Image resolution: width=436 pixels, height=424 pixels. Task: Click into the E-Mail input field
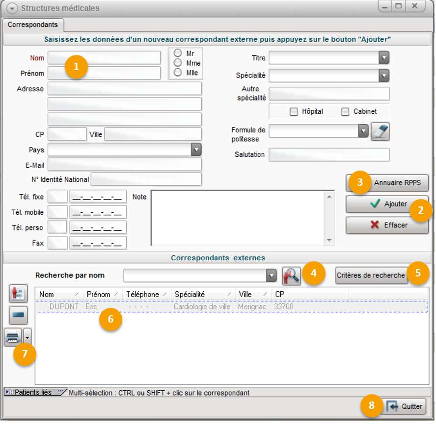[124, 165]
